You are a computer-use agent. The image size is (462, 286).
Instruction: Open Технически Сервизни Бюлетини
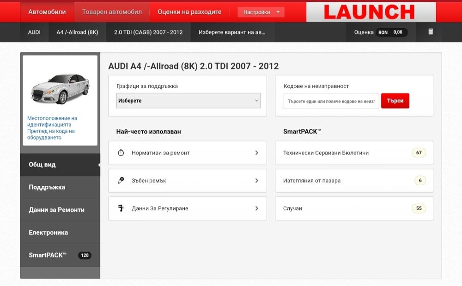point(354,152)
